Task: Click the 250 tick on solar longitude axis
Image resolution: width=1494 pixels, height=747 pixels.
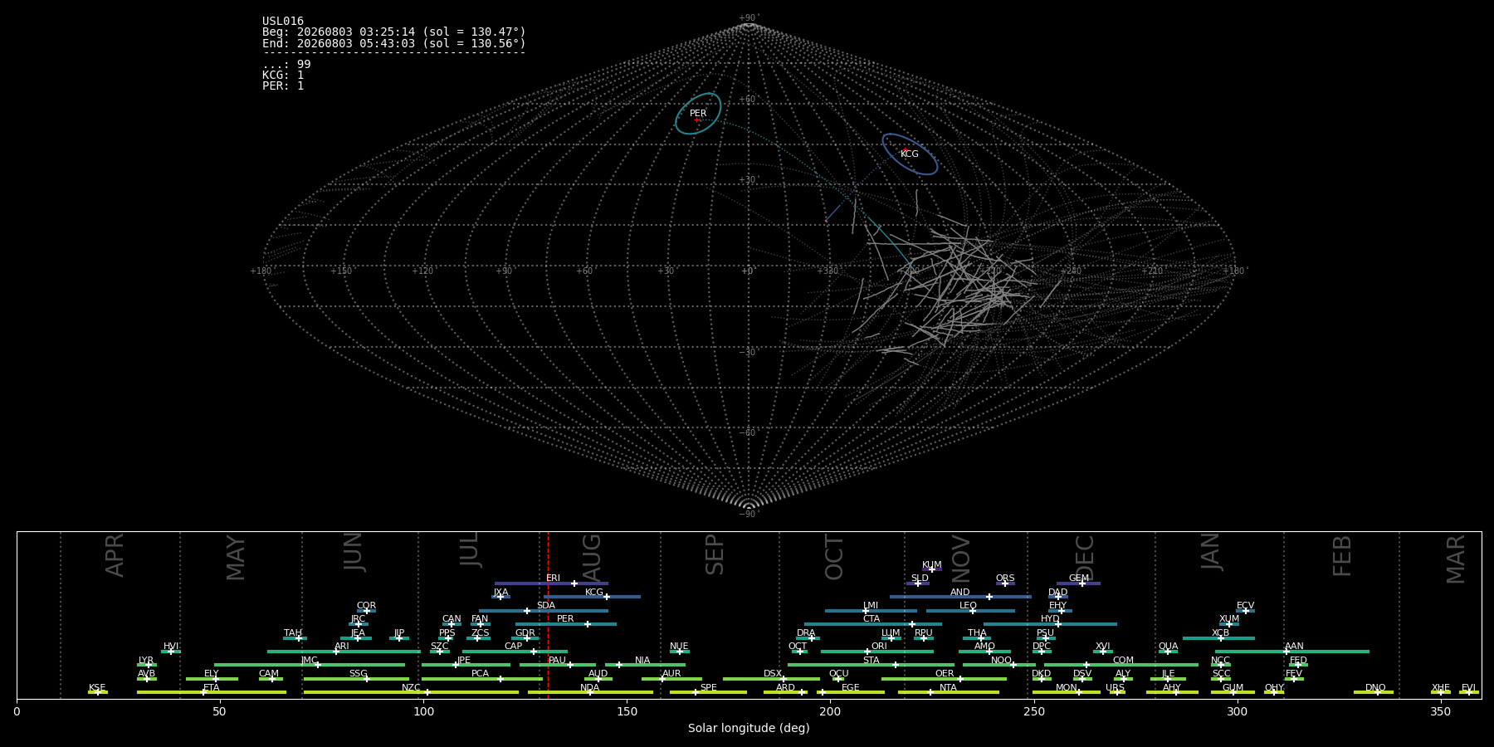Action: click(x=1033, y=711)
